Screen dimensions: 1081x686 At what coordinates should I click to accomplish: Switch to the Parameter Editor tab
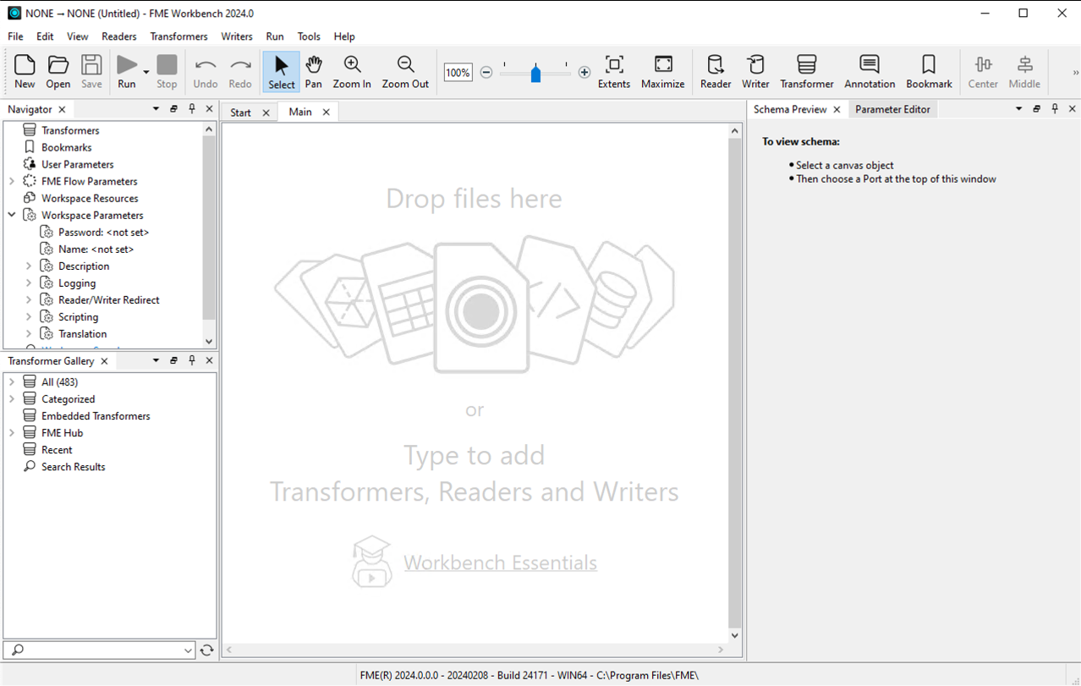(892, 108)
